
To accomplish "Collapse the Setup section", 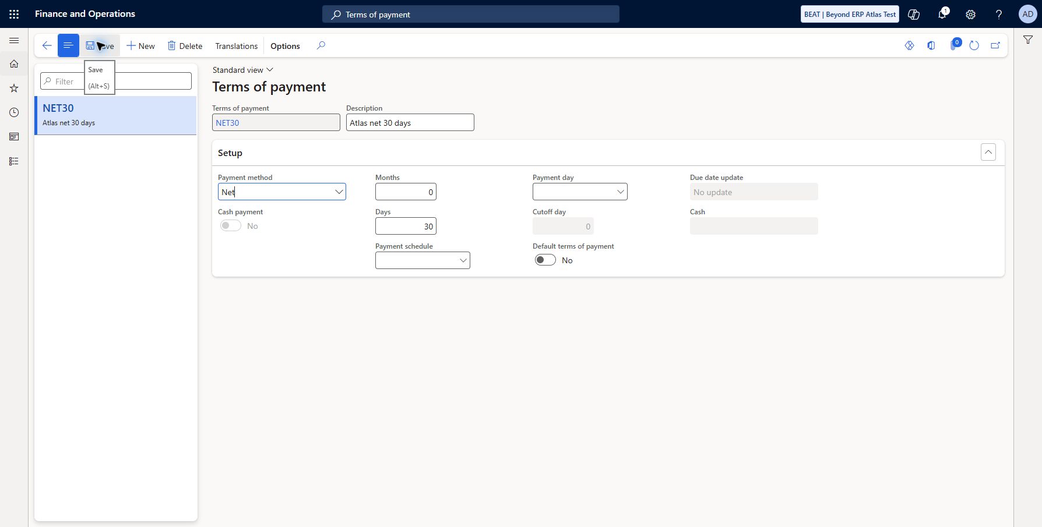I will [988, 153].
